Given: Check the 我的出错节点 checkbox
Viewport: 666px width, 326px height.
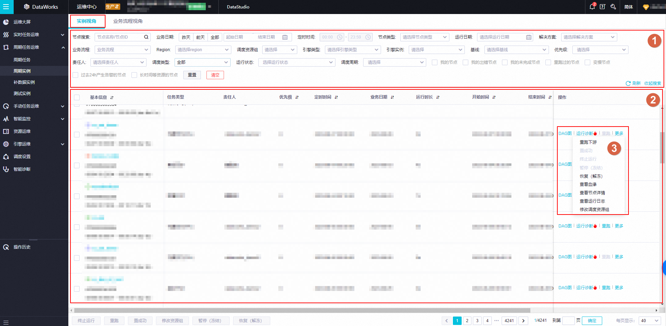Looking at the screenshot, I should click(x=465, y=62).
